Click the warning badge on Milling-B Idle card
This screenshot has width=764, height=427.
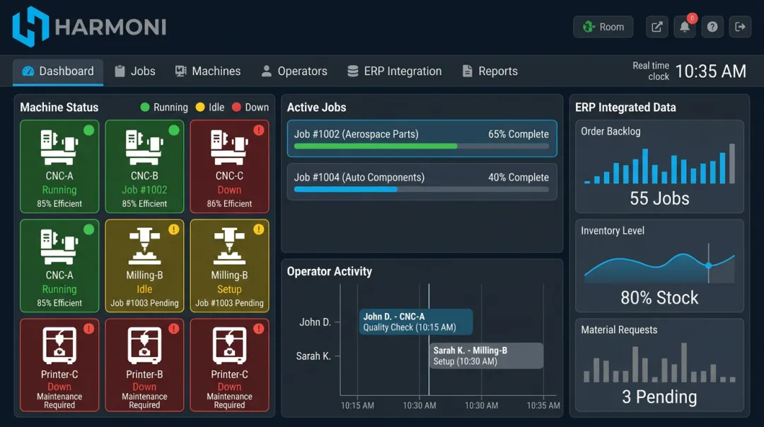pos(174,229)
